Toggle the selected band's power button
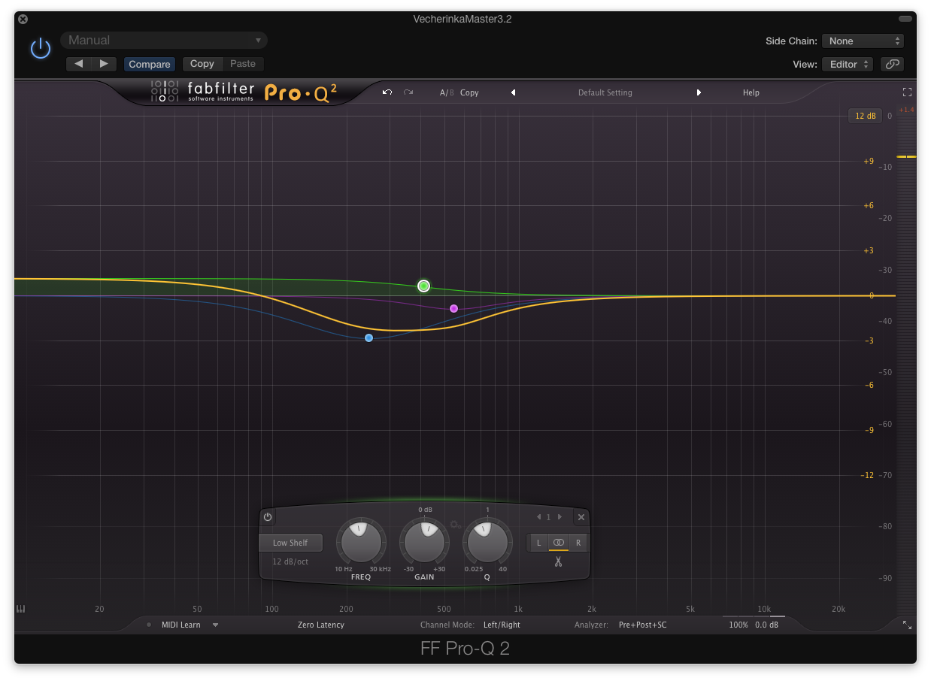Image resolution: width=931 pixels, height=681 pixels. pos(268,517)
